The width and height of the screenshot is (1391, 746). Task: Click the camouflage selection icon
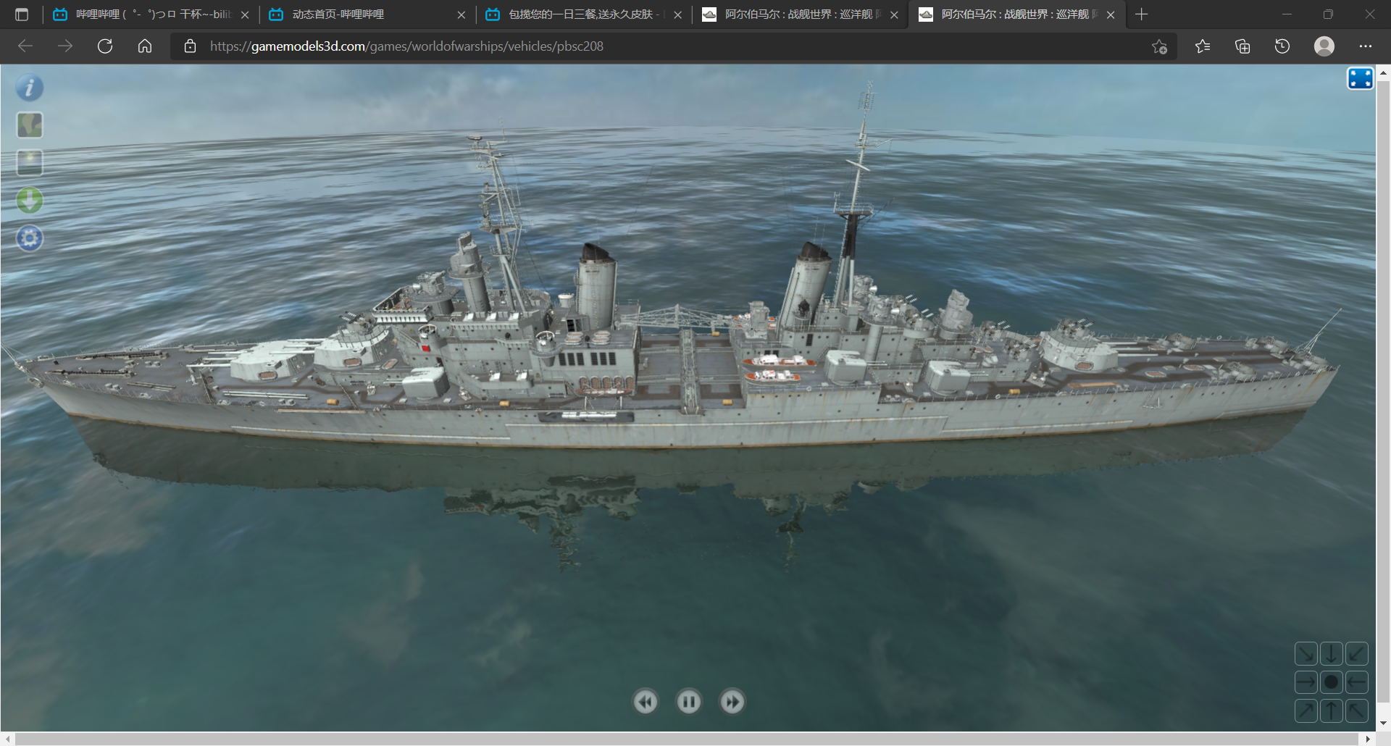(x=30, y=125)
